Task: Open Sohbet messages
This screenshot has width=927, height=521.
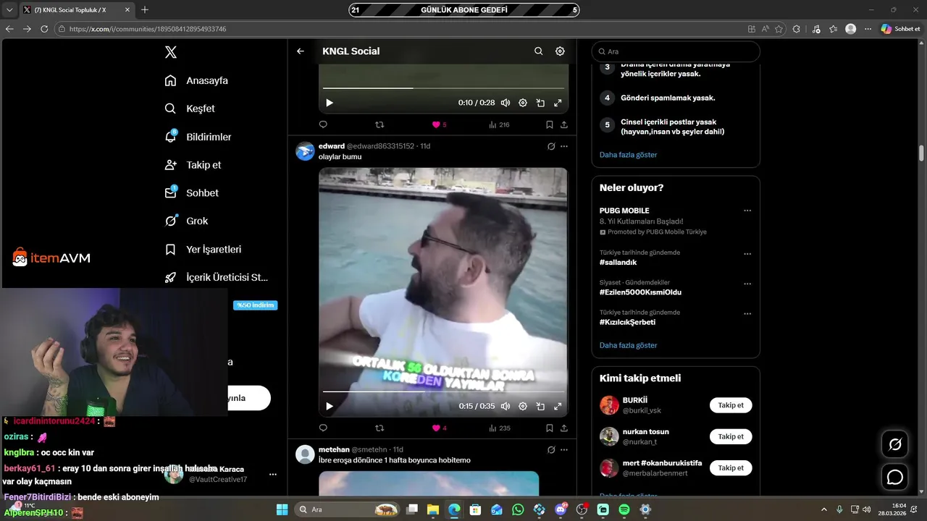Action: click(x=191, y=193)
